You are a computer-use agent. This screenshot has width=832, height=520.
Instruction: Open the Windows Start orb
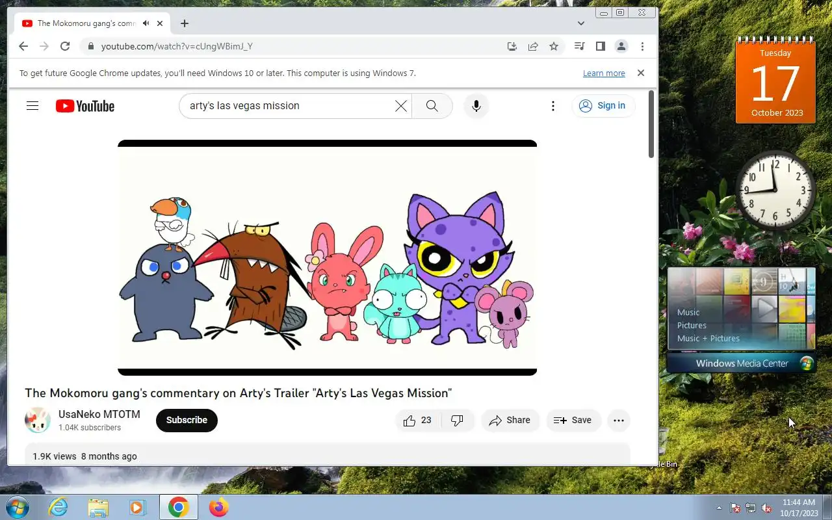point(16,507)
